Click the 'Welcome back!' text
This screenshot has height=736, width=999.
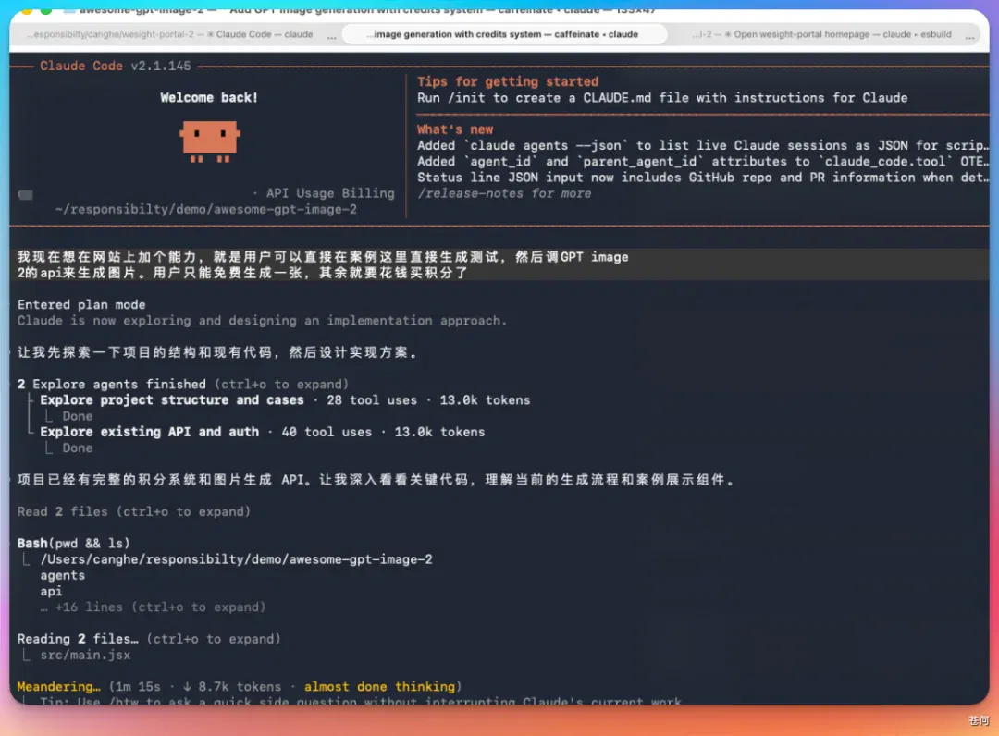(x=209, y=97)
